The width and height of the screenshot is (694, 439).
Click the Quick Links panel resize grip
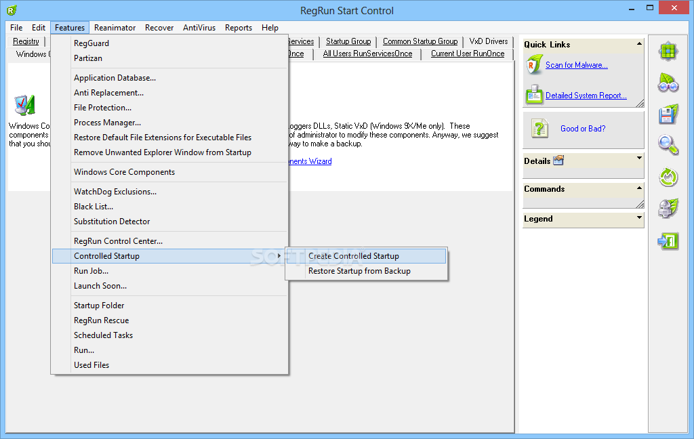[x=640, y=103]
